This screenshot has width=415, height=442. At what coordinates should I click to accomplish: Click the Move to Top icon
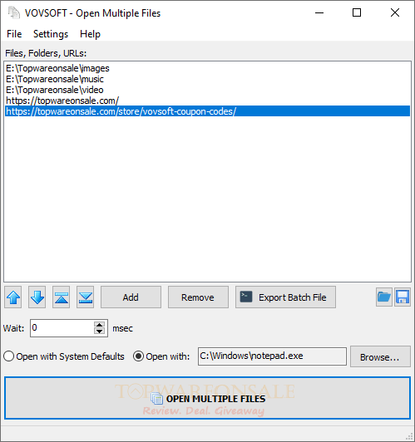coord(62,297)
